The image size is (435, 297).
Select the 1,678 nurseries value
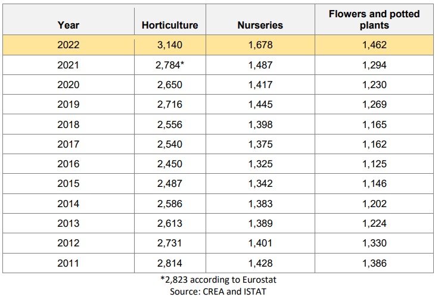[x=260, y=45]
